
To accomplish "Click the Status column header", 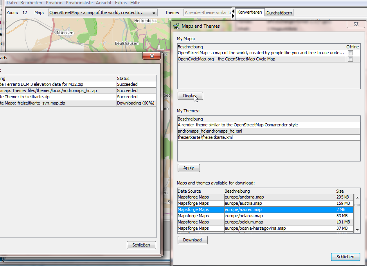I will coord(136,78).
